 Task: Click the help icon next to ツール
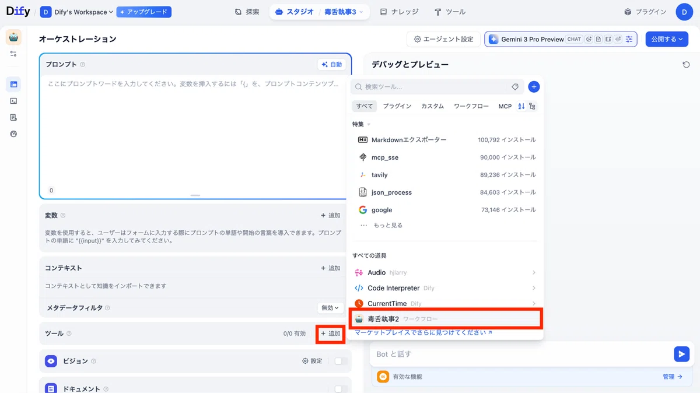pyautogui.click(x=69, y=334)
